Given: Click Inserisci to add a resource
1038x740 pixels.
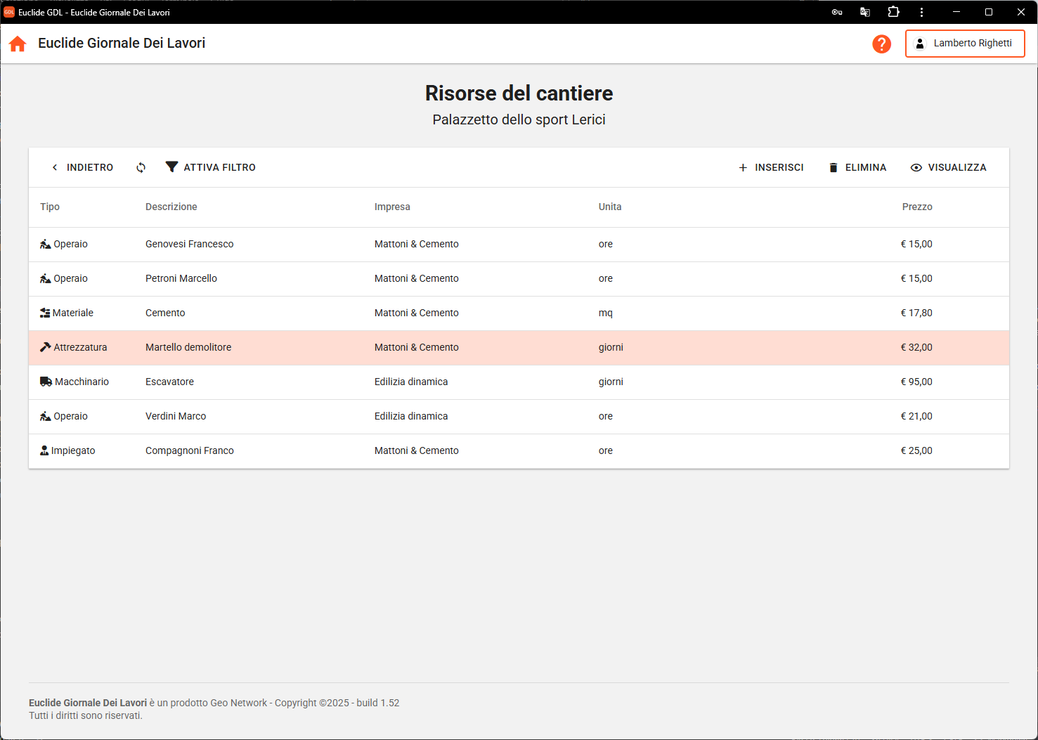Looking at the screenshot, I should point(771,167).
